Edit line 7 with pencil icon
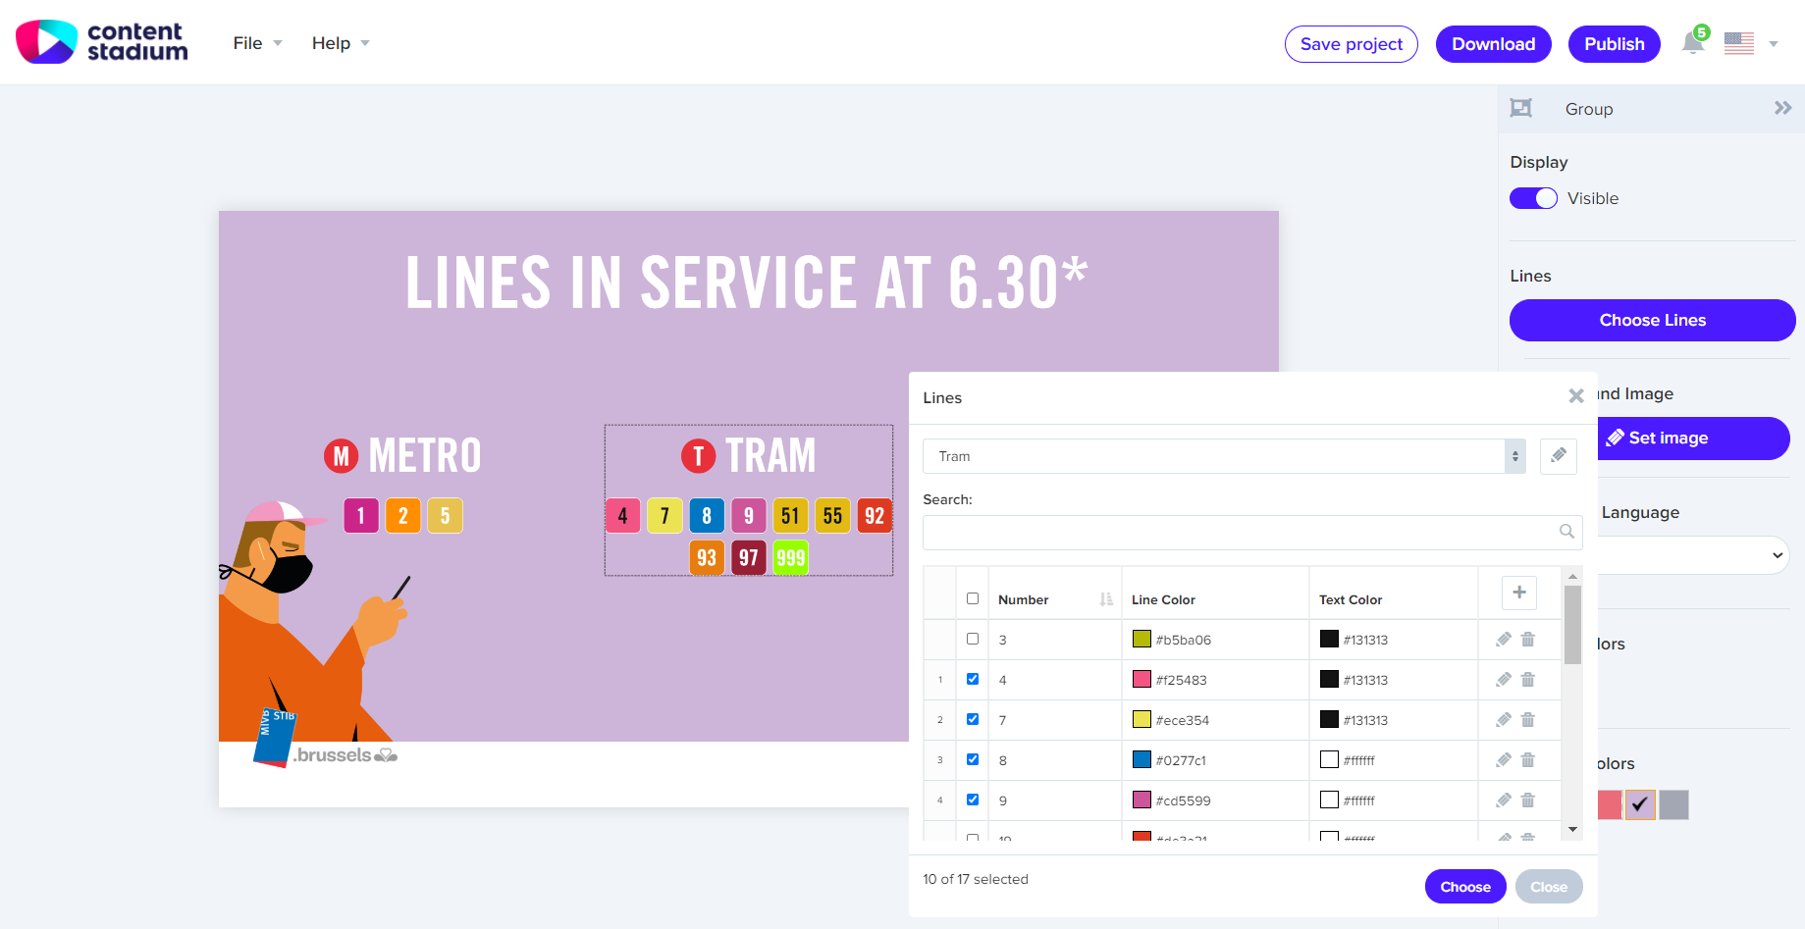The image size is (1805, 929). pos(1504,720)
